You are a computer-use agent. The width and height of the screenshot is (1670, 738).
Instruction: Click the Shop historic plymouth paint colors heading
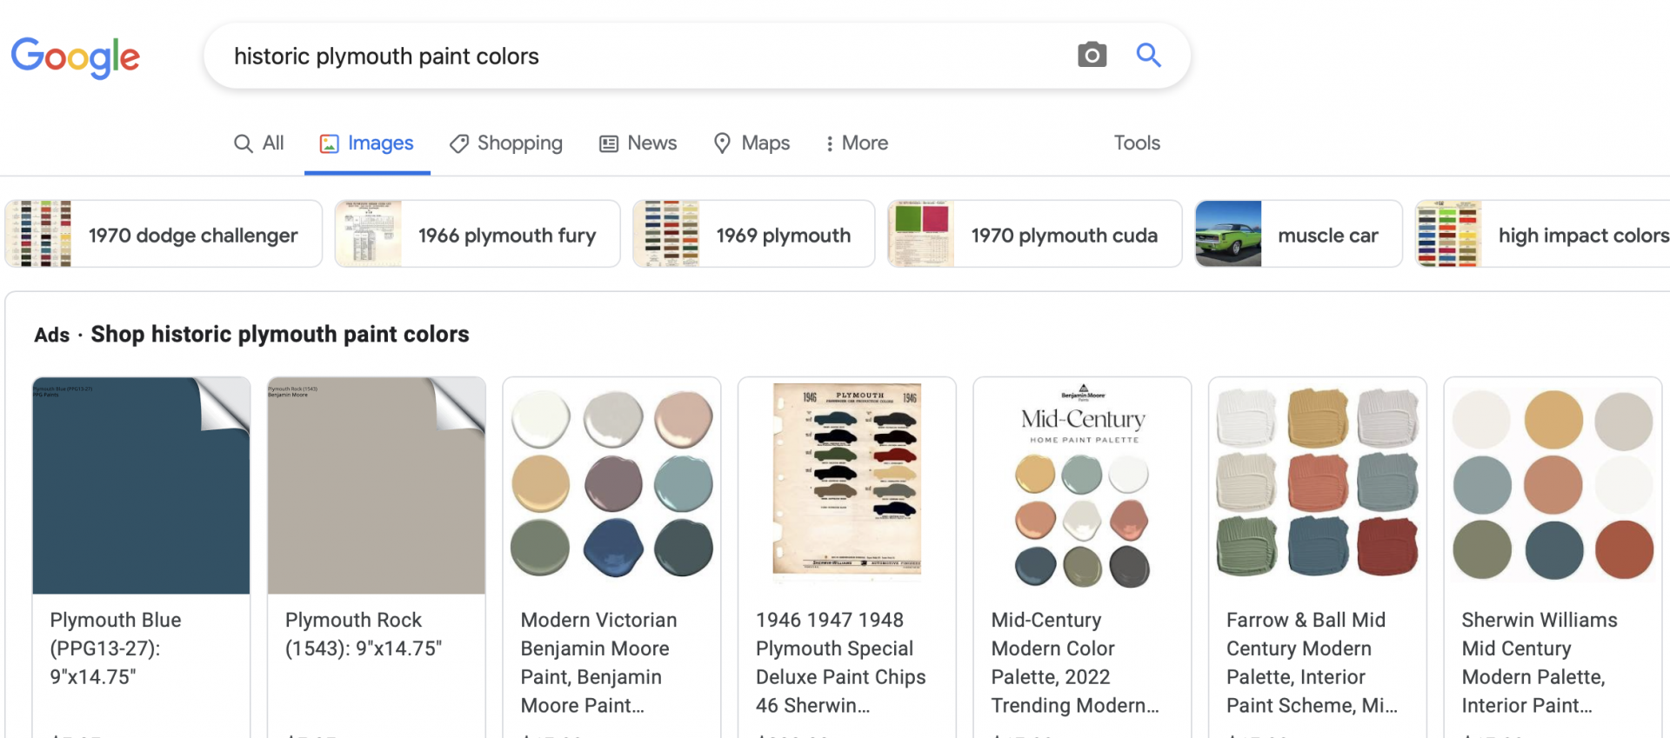(280, 335)
